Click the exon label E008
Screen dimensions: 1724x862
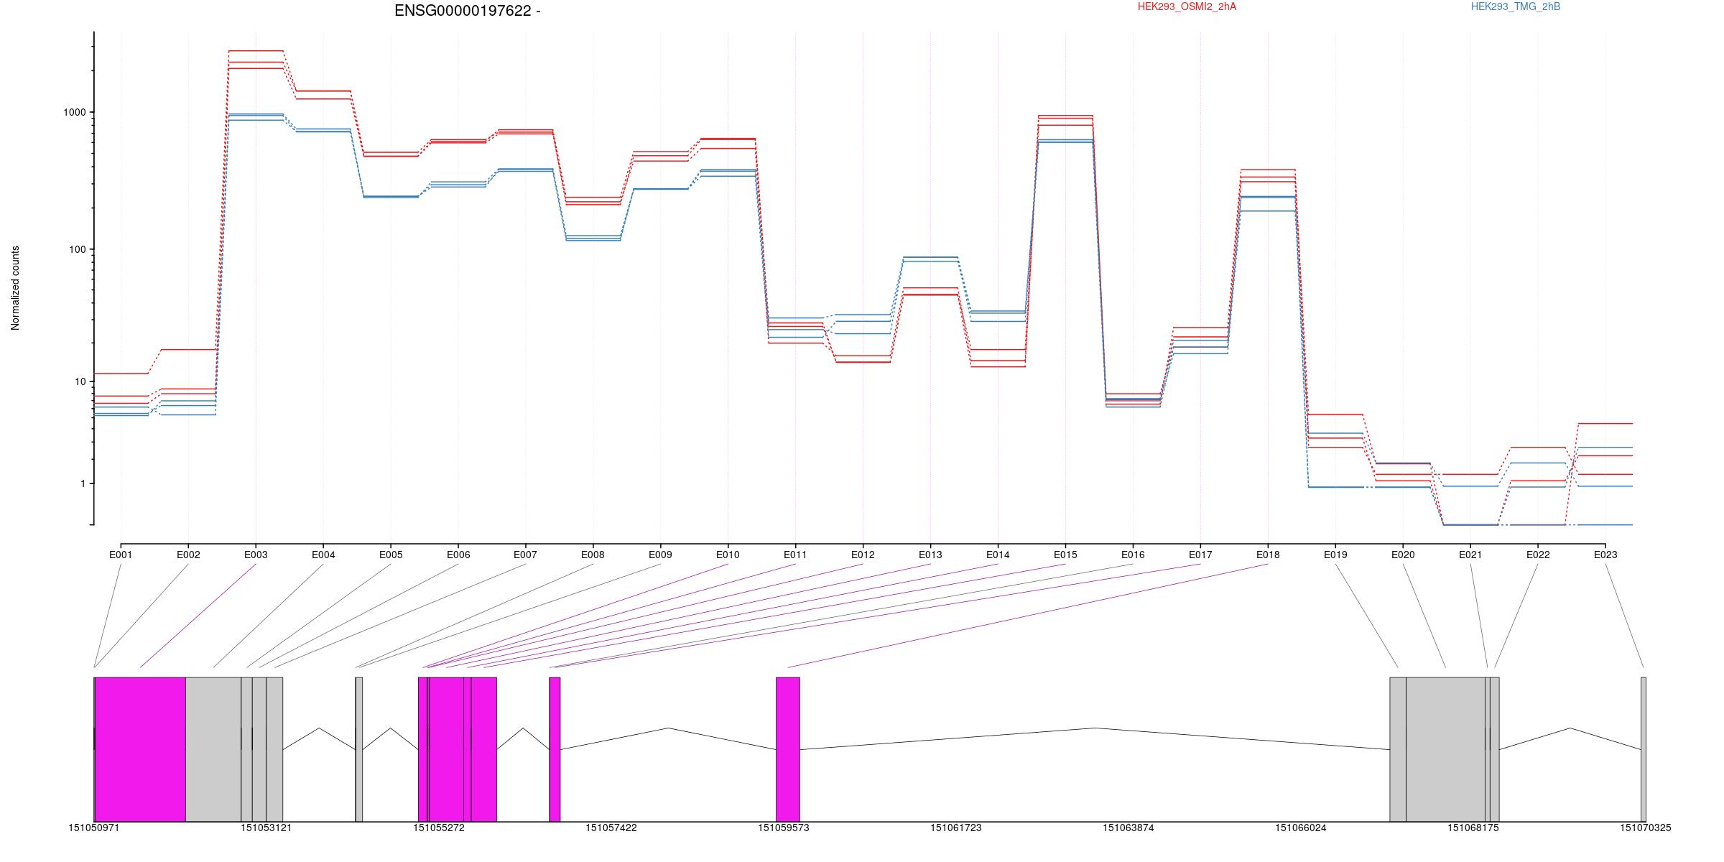[593, 555]
